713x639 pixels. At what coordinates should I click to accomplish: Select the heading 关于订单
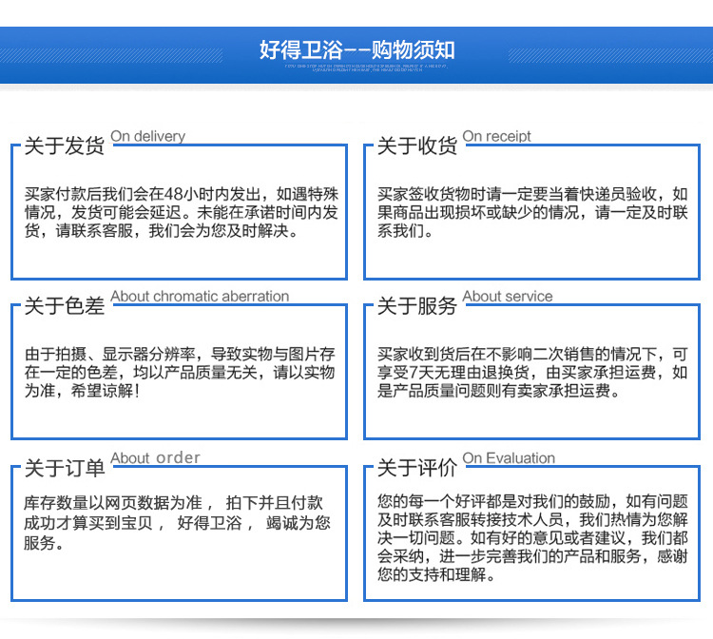click(64, 468)
